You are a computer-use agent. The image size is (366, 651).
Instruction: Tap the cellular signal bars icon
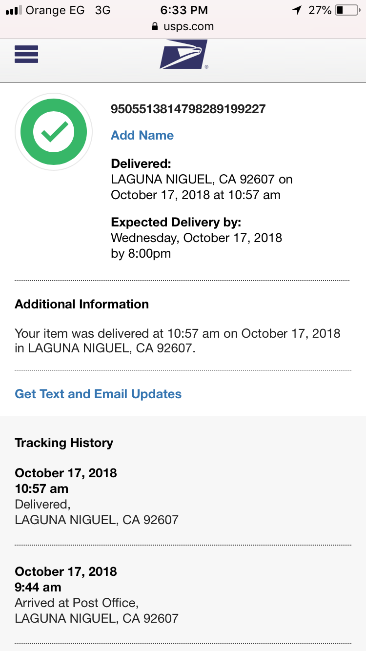pyautogui.click(x=13, y=10)
